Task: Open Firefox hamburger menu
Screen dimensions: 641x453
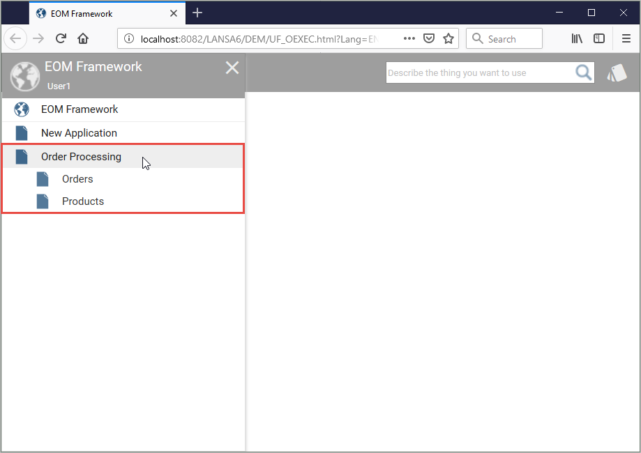Action: click(x=626, y=39)
